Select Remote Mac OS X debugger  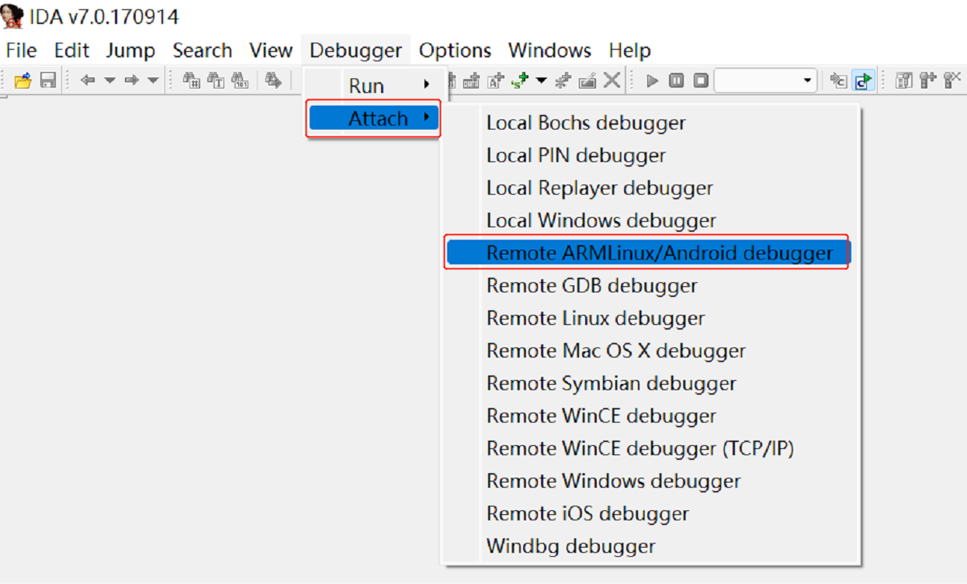point(650,351)
